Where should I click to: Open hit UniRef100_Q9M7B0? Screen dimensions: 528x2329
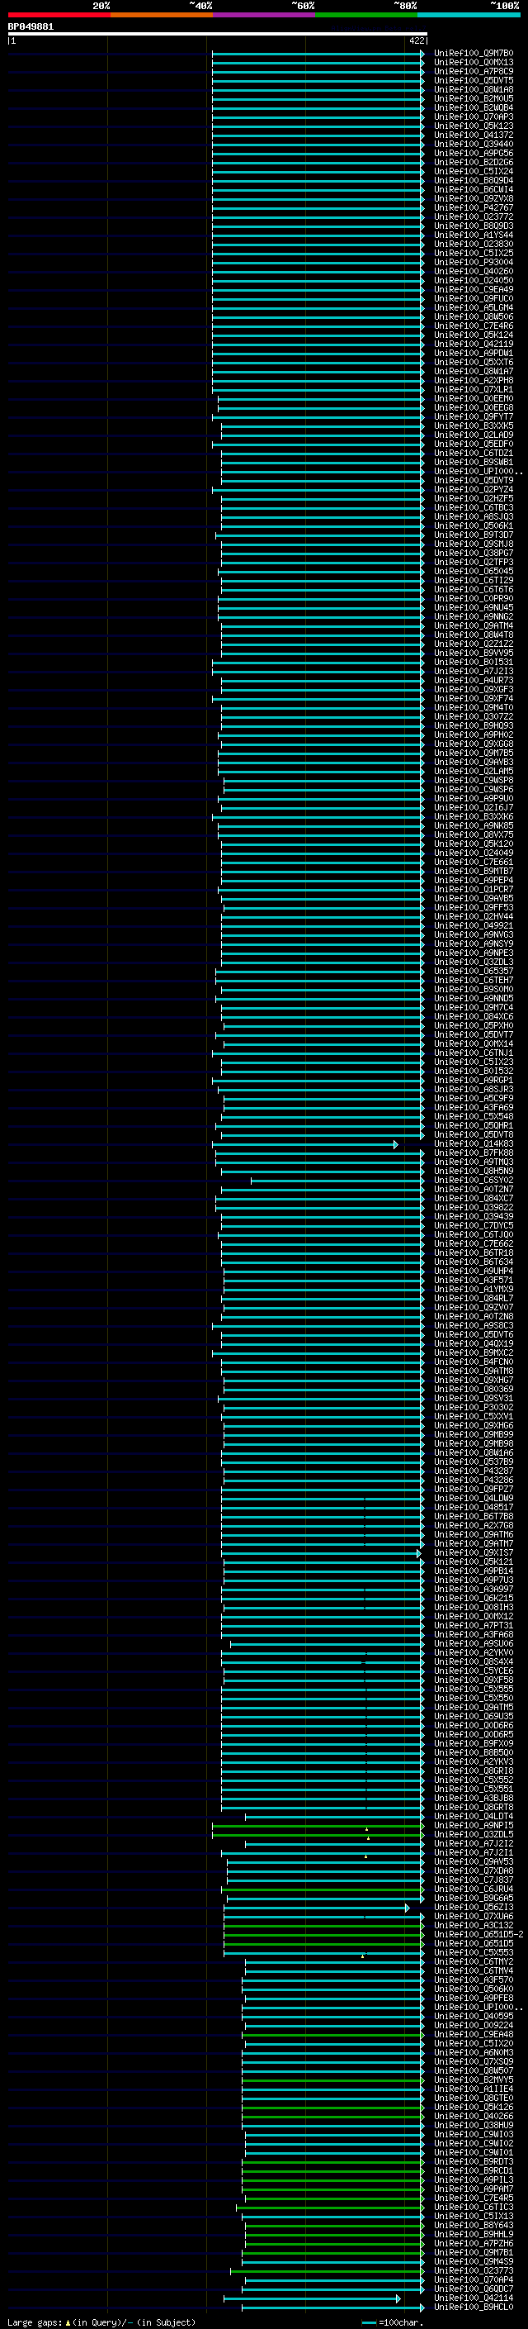pyautogui.click(x=474, y=54)
